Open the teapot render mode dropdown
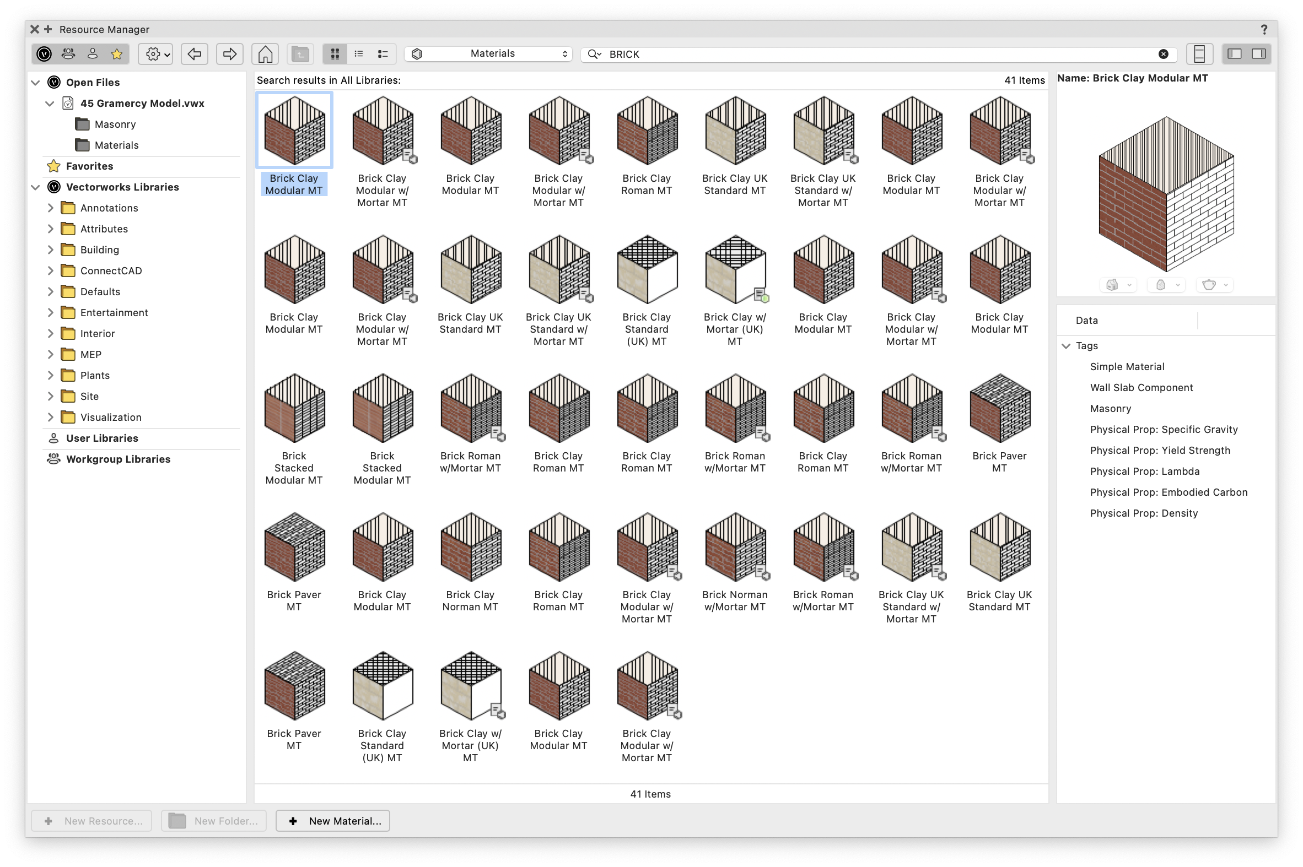 tap(1214, 285)
